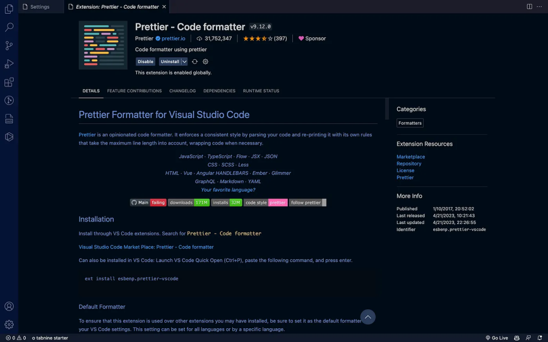Open the Extensions view

pyautogui.click(x=9, y=82)
